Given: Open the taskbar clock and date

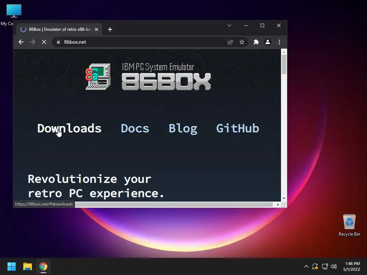Looking at the screenshot, I should [x=352, y=266].
